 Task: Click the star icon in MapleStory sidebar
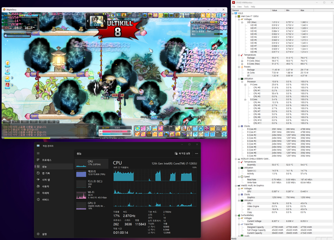[8, 78]
